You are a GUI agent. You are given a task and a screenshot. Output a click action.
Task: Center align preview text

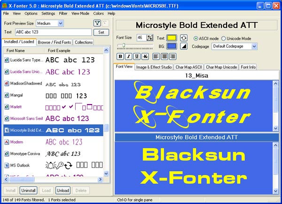[x=164, y=57]
